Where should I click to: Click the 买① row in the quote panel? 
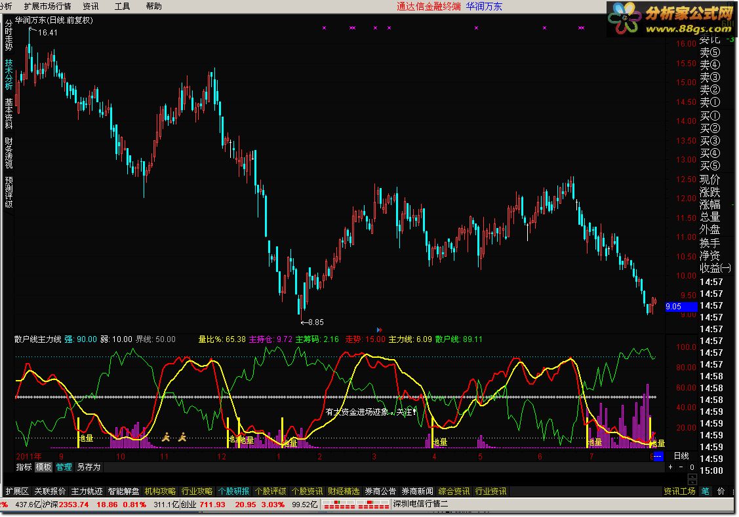pos(709,116)
